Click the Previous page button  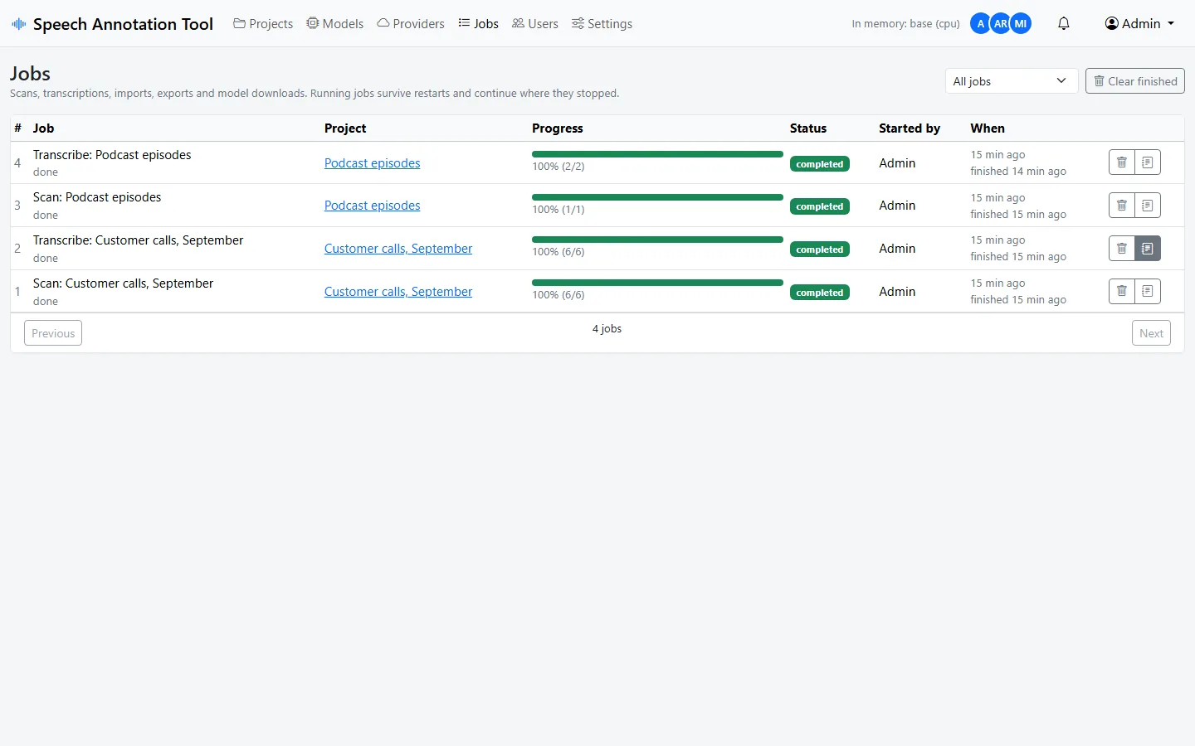coord(53,333)
